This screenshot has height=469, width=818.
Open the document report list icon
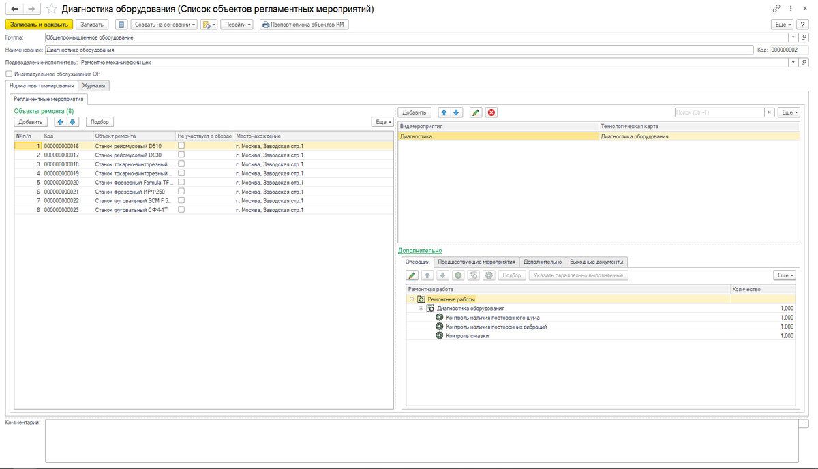121,25
